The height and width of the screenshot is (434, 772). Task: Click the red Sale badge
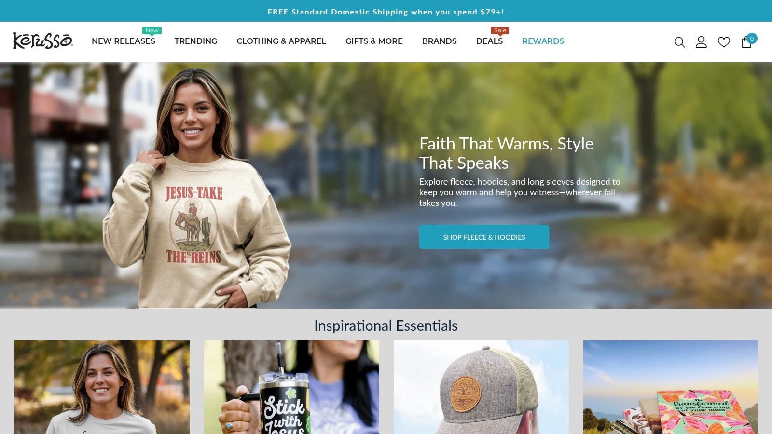pos(500,30)
